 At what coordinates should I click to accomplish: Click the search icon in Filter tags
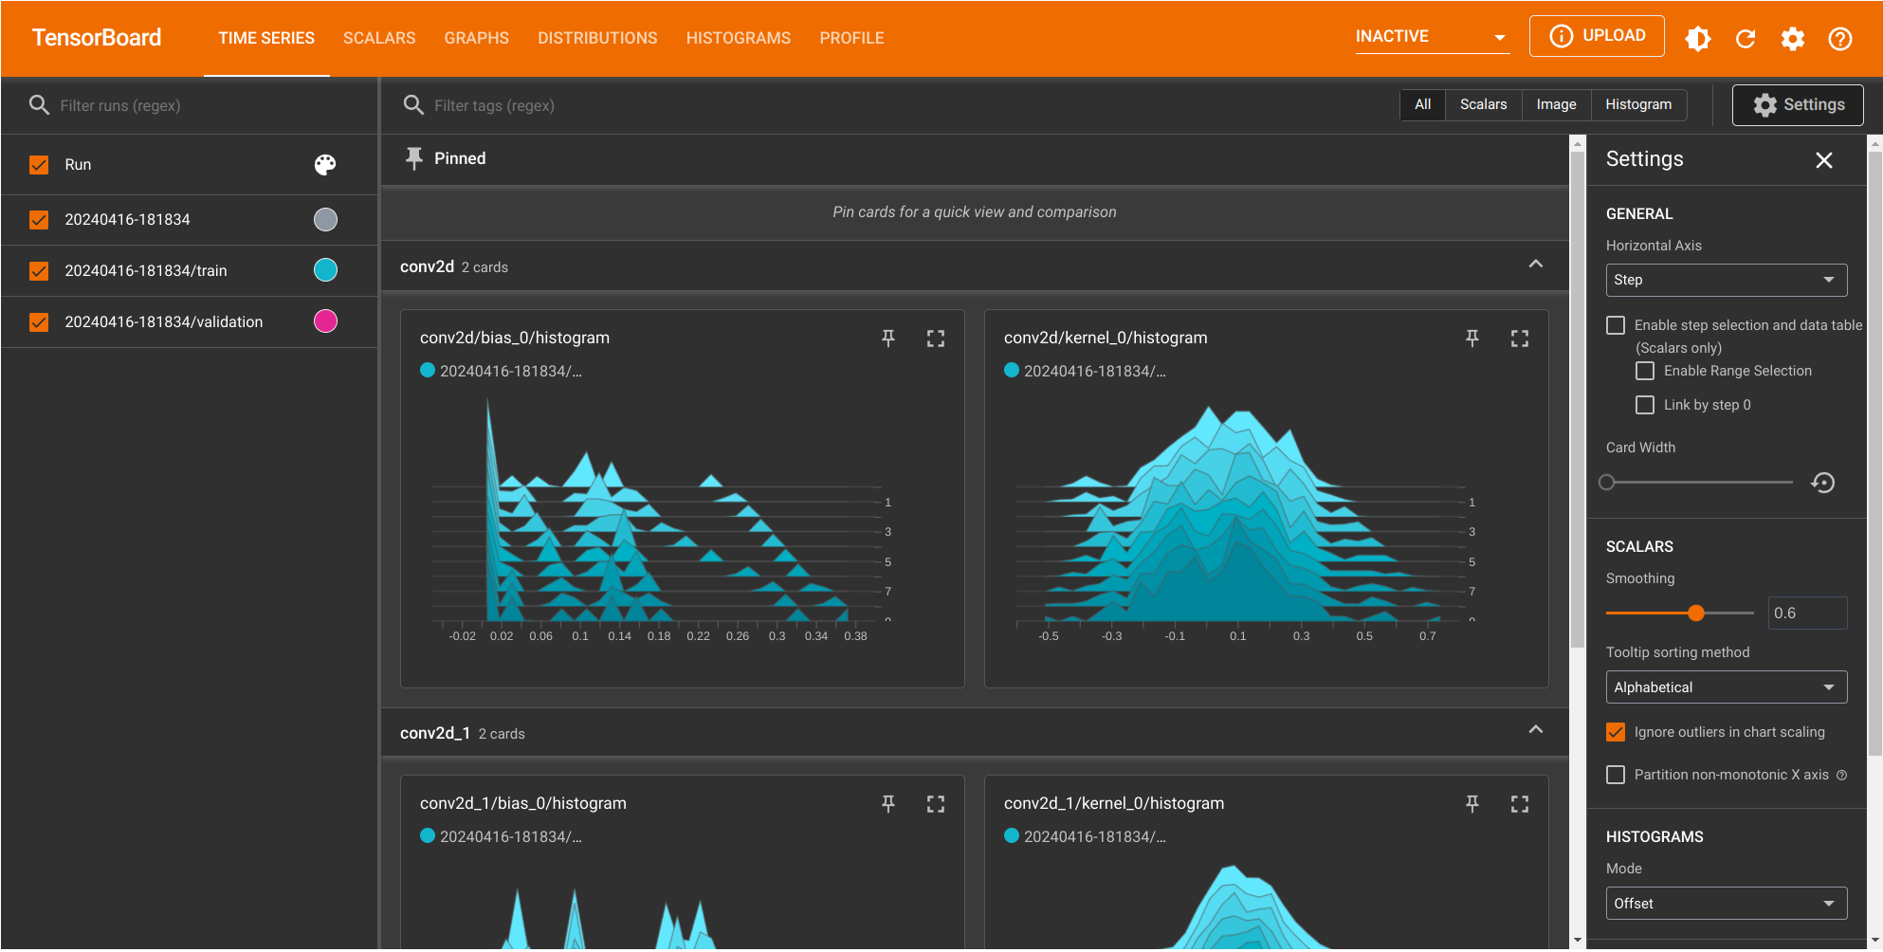(413, 105)
